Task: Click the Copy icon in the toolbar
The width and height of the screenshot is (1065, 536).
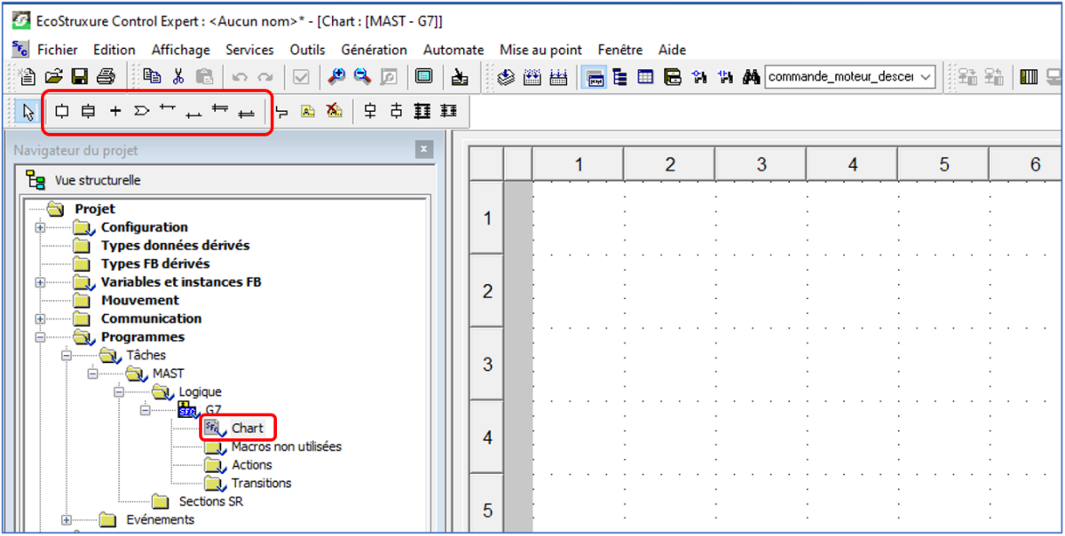Action: pyautogui.click(x=153, y=77)
